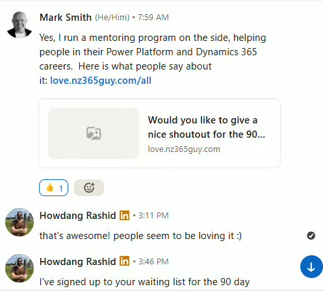Open Howdang Rashid's name on the 3:46 PM message
This screenshot has height=291, width=323.
pyautogui.click(x=78, y=262)
